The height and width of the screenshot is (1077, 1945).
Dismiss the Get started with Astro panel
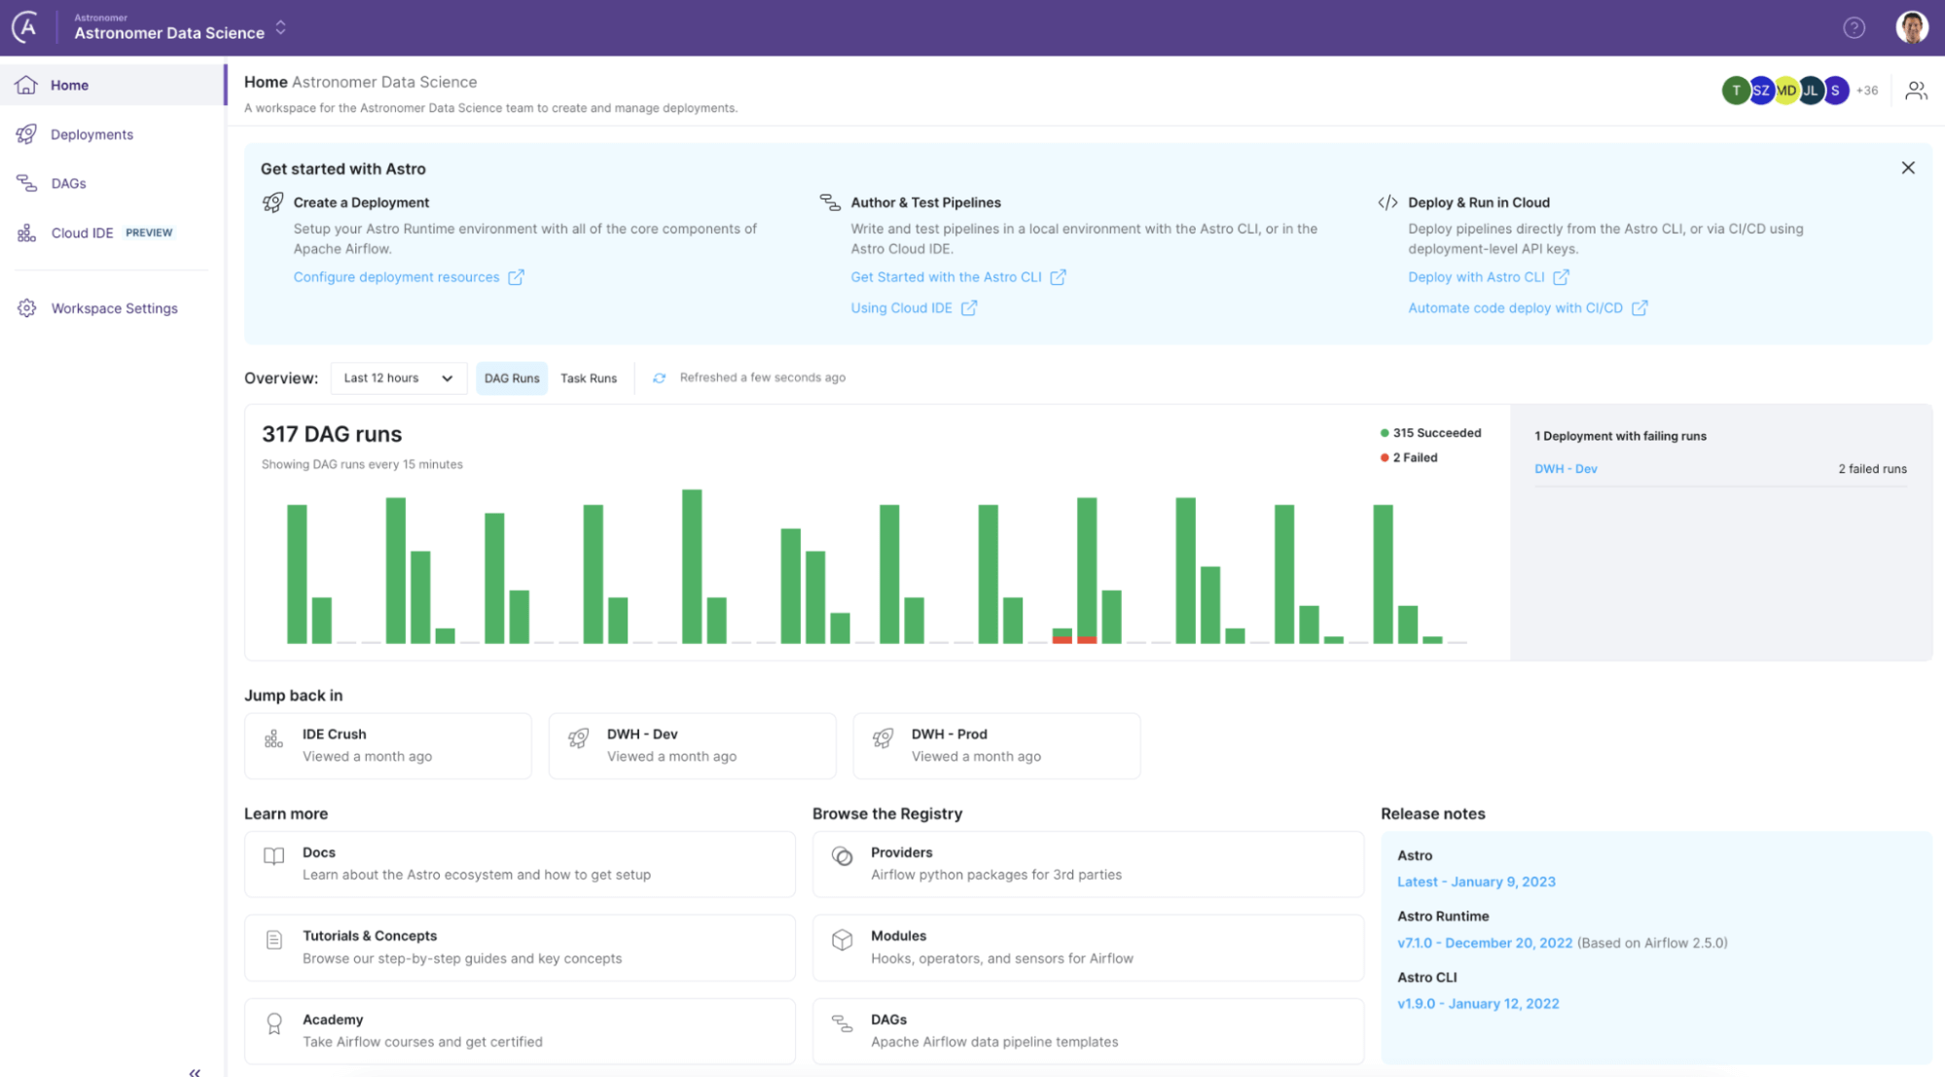point(1907,168)
